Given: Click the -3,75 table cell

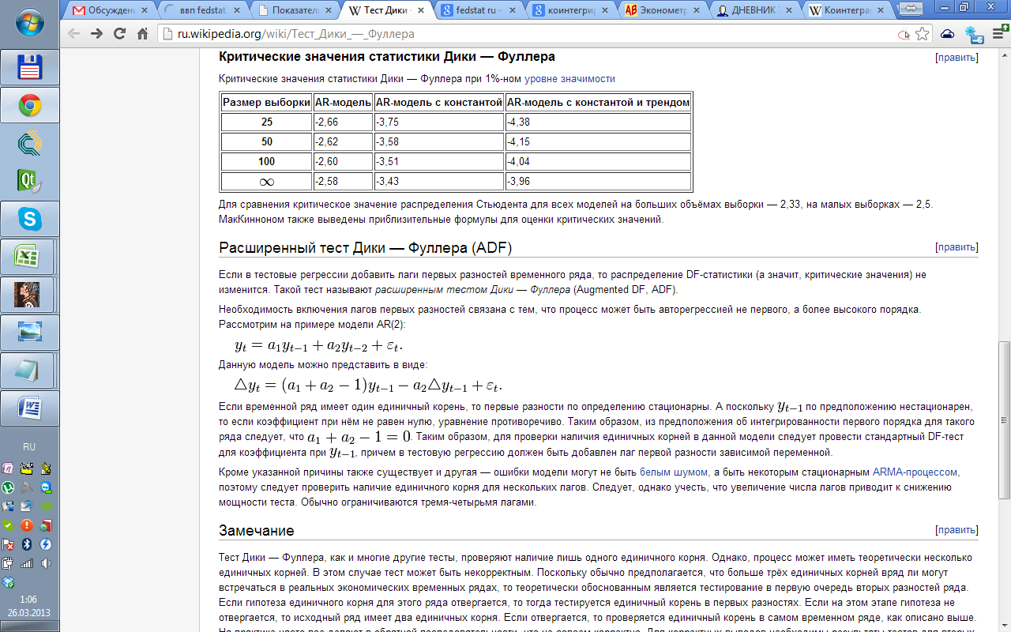Looking at the screenshot, I should (x=438, y=122).
